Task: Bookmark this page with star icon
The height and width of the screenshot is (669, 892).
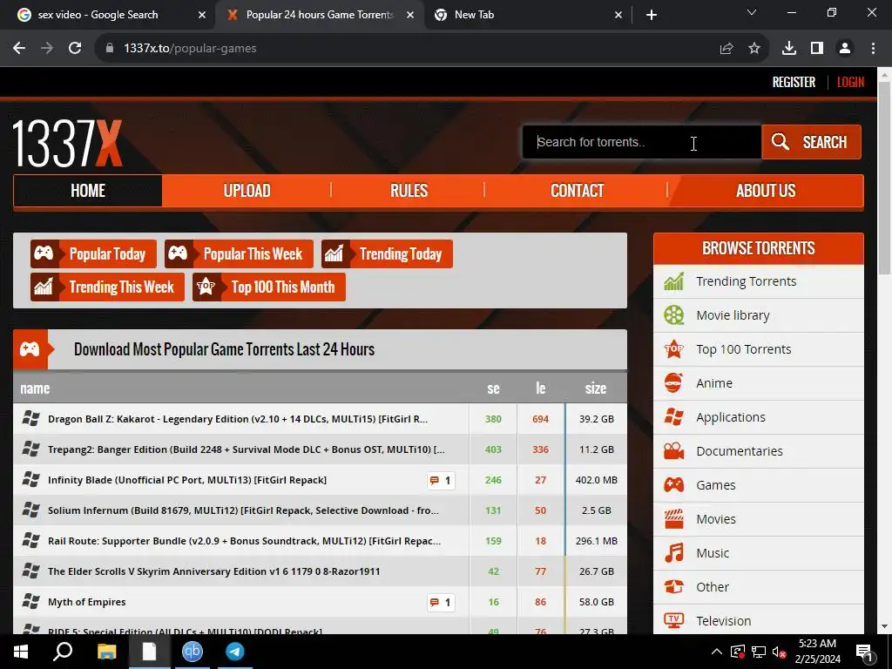Action: tap(754, 49)
